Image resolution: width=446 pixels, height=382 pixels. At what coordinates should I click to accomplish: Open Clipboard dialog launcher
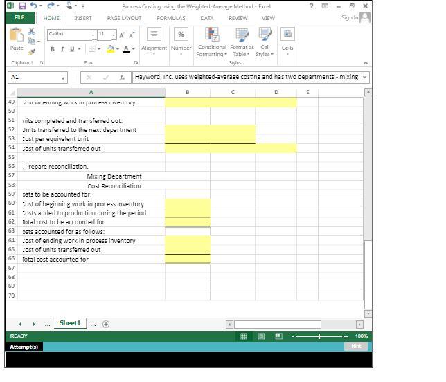(x=42, y=63)
